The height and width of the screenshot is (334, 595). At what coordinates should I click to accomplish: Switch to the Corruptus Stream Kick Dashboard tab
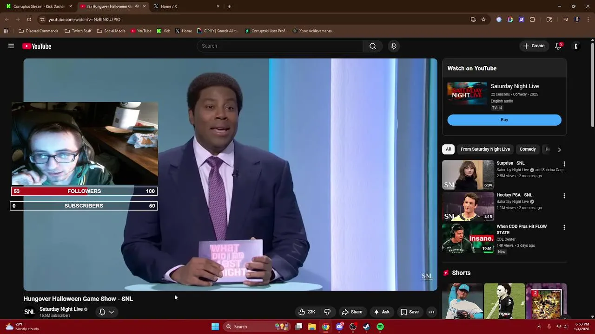tap(39, 6)
